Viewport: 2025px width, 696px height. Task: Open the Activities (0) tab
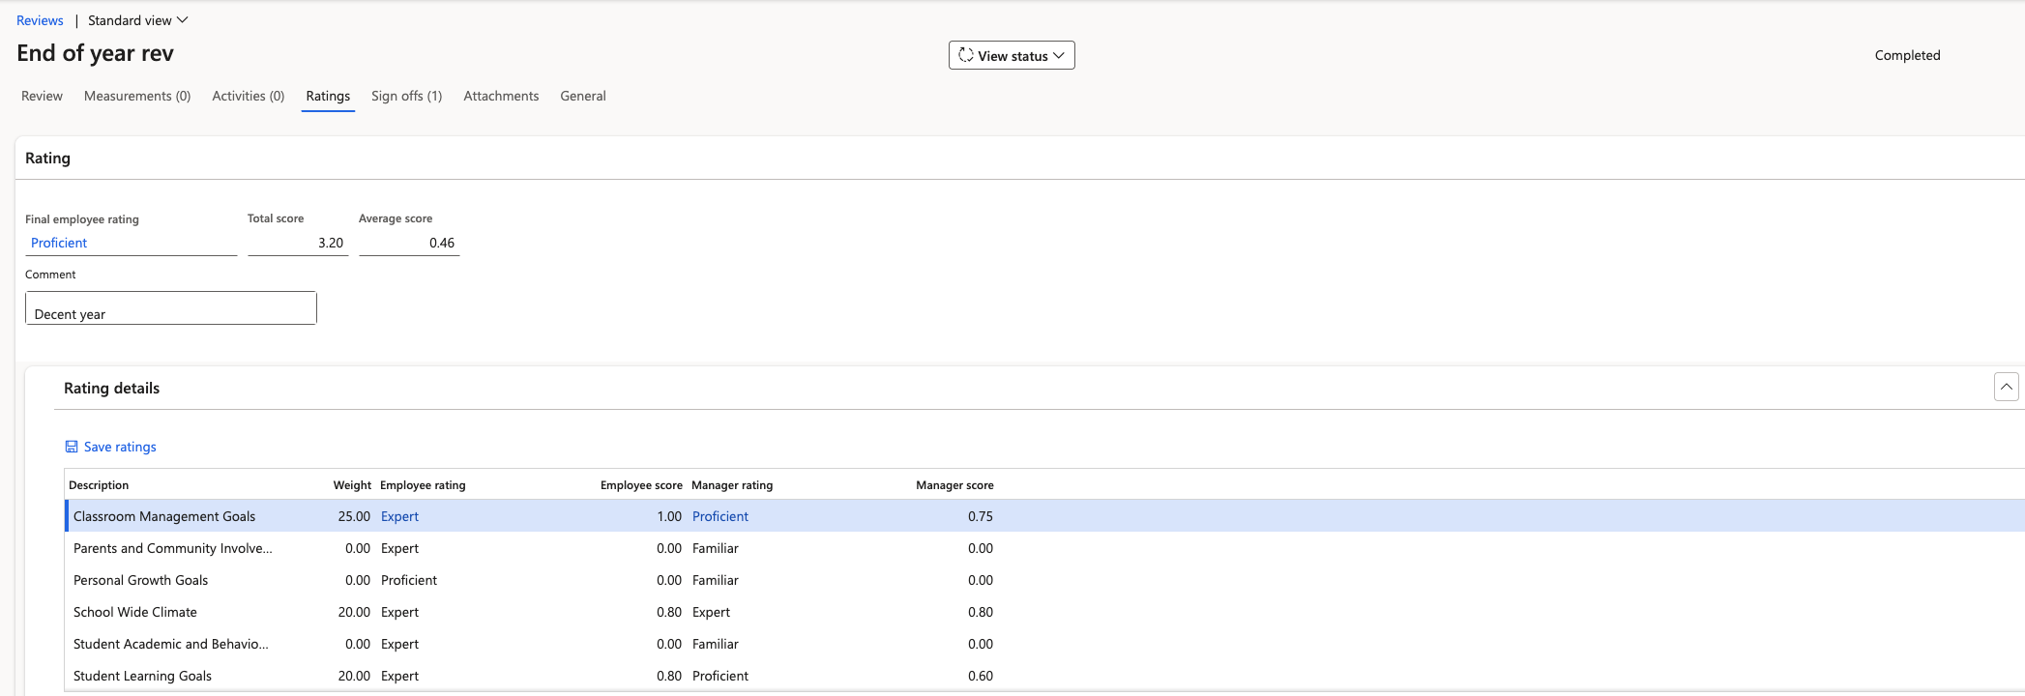click(249, 96)
